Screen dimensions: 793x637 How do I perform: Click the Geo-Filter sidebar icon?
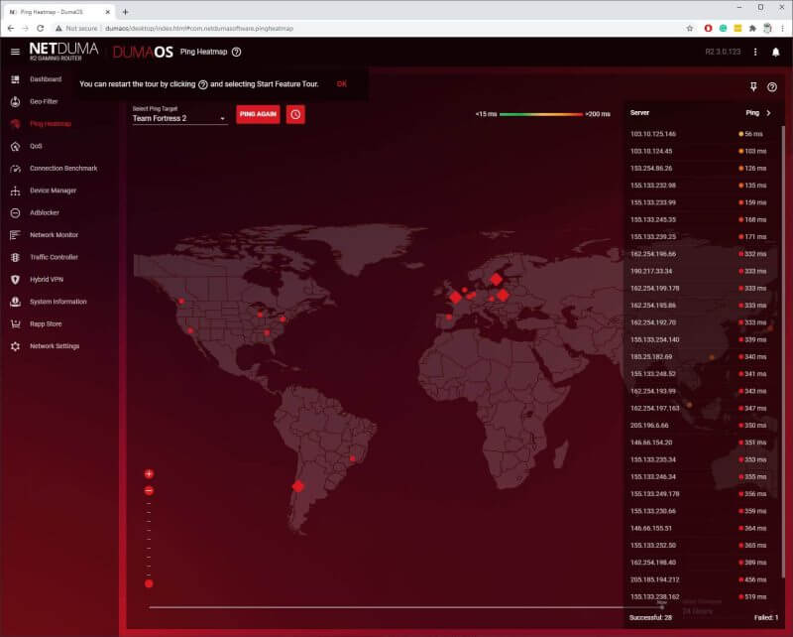click(15, 102)
